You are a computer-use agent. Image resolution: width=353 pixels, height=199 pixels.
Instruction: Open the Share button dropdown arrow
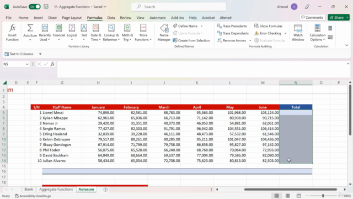pyautogui.click(x=347, y=18)
